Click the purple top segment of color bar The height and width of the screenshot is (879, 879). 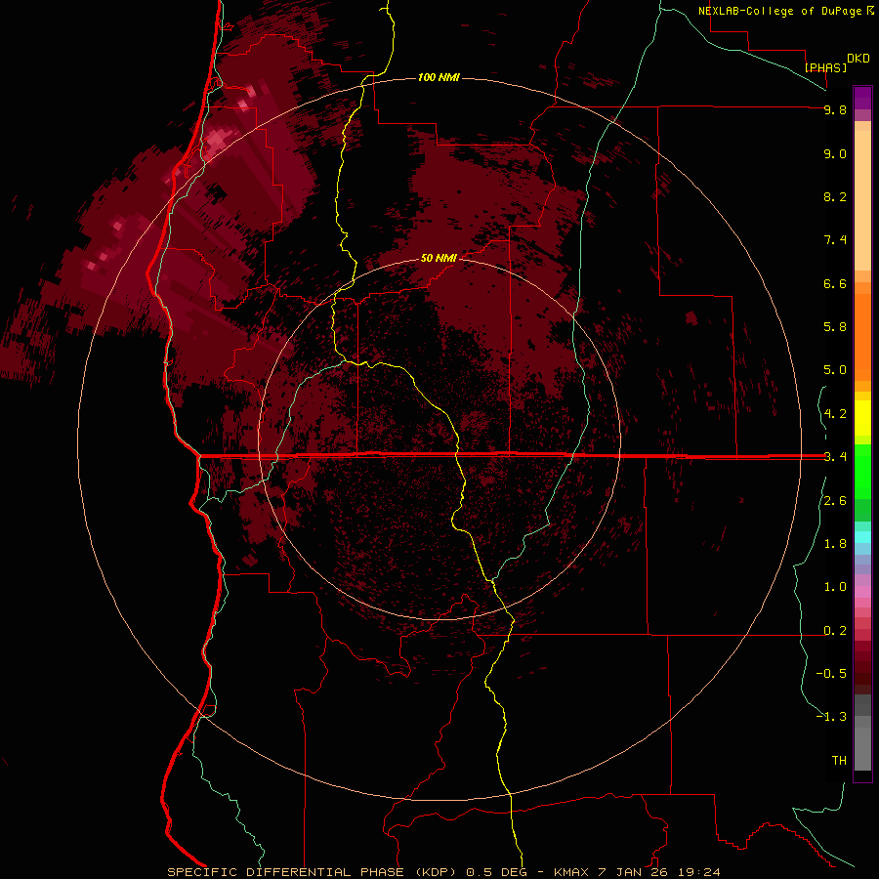point(862,98)
